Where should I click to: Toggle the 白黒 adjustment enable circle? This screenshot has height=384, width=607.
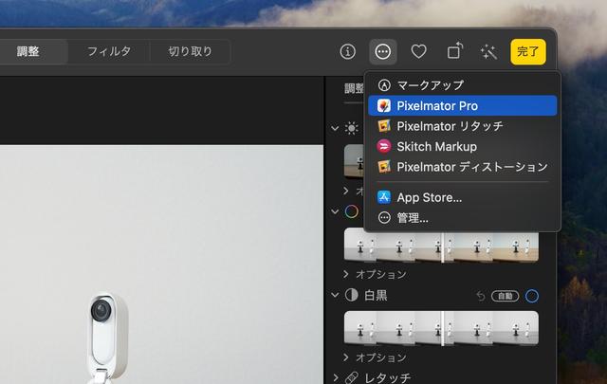coord(532,296)
